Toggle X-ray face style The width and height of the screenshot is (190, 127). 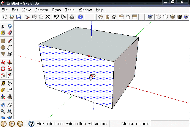pyautogui.click(x=150, y=17)
